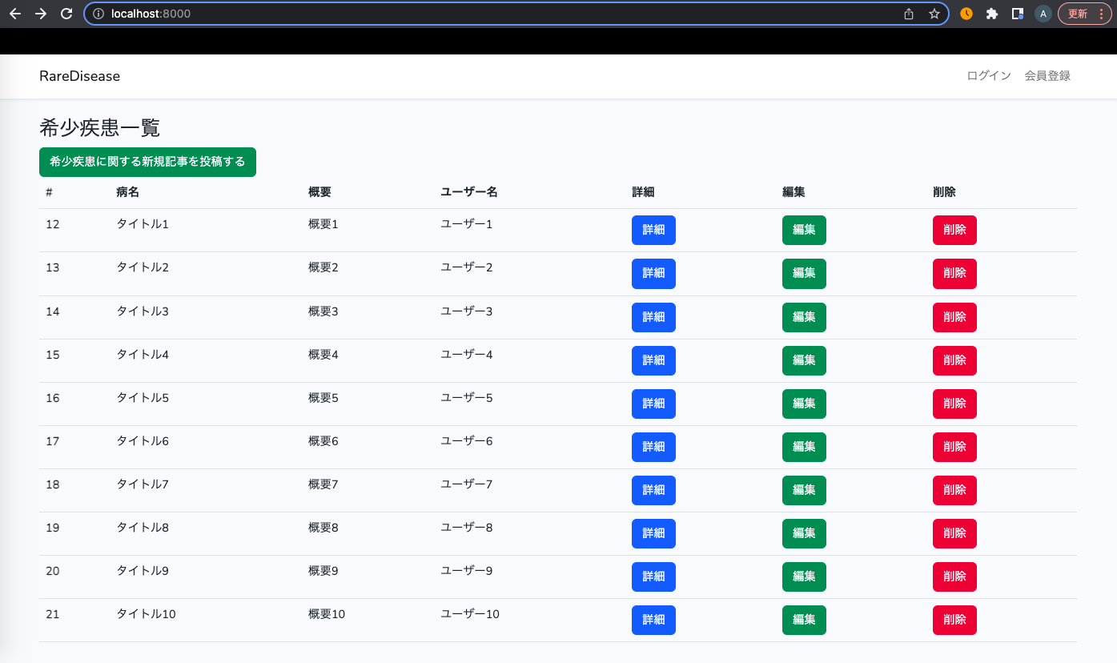1117x663 pixels.
Task: Bookmark the page with the star icon
Action: tap(934, 13)
